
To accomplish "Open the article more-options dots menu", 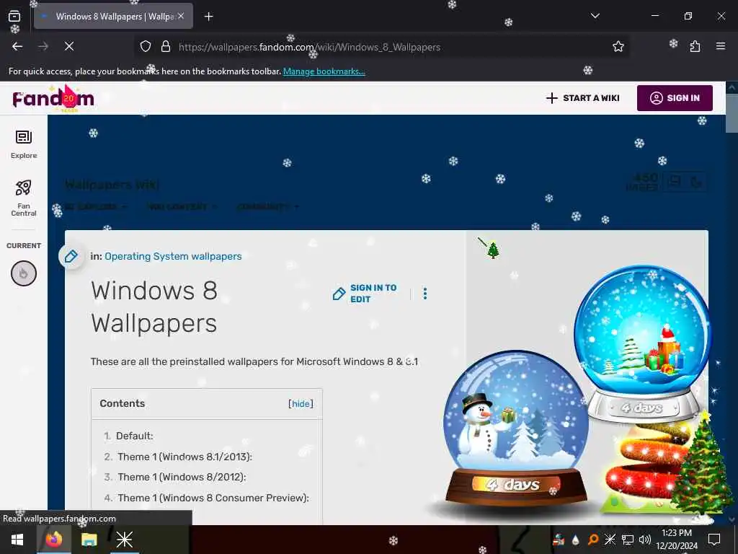I will (425, 294).
